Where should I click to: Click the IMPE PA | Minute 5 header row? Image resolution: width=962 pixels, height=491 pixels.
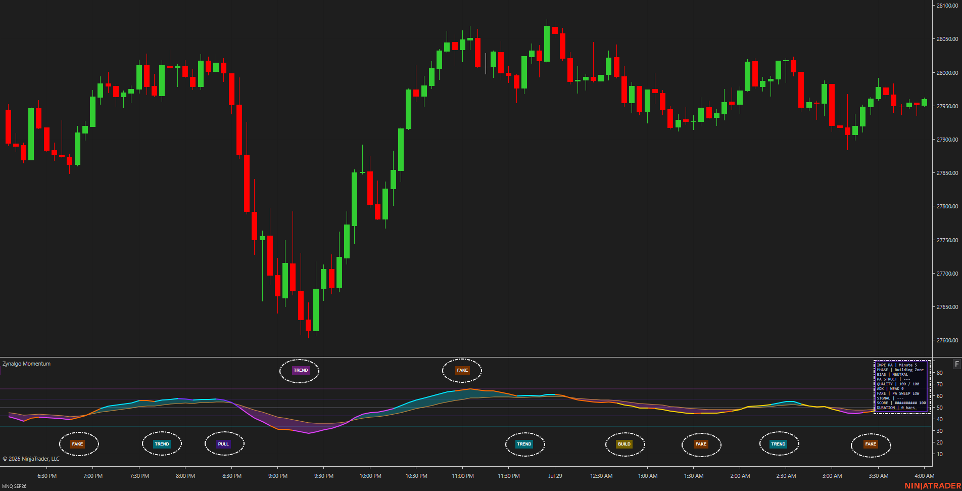point(897,365)
